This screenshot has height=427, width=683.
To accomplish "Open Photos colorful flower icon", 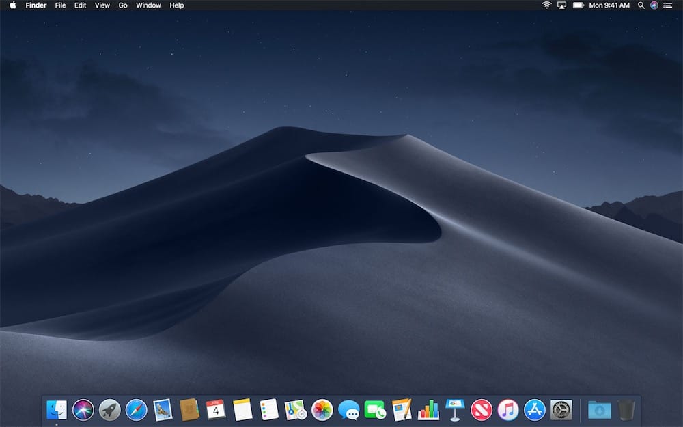I will point(322,409).
